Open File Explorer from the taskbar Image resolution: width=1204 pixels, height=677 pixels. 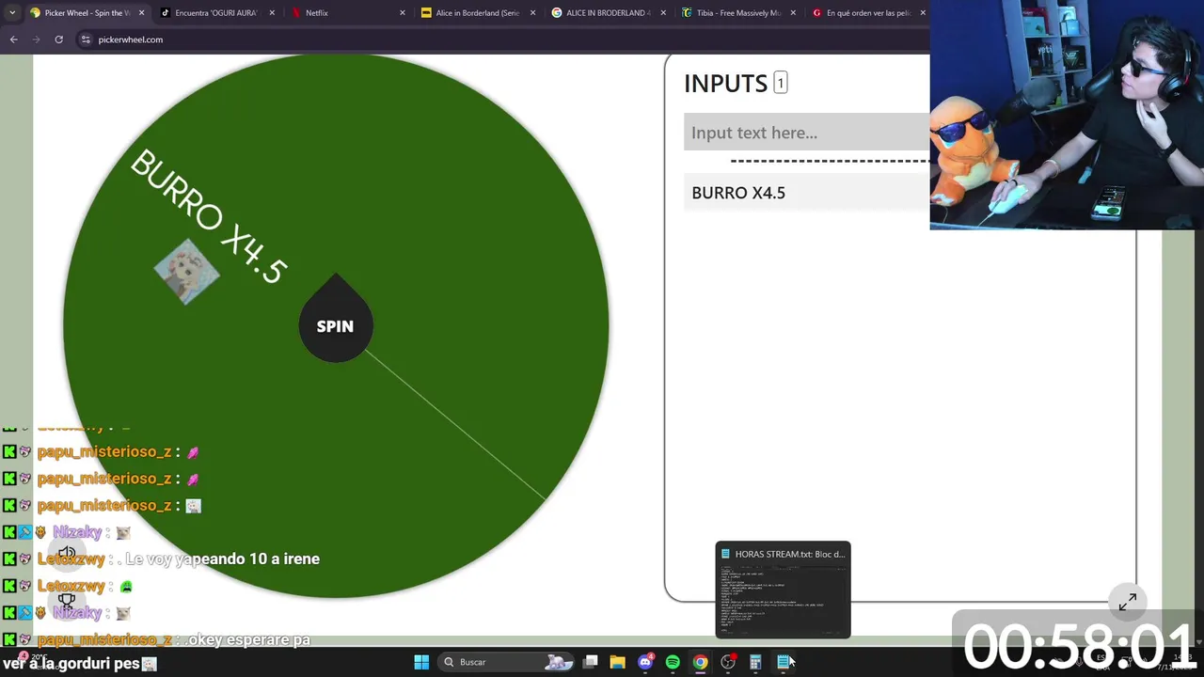617,662
